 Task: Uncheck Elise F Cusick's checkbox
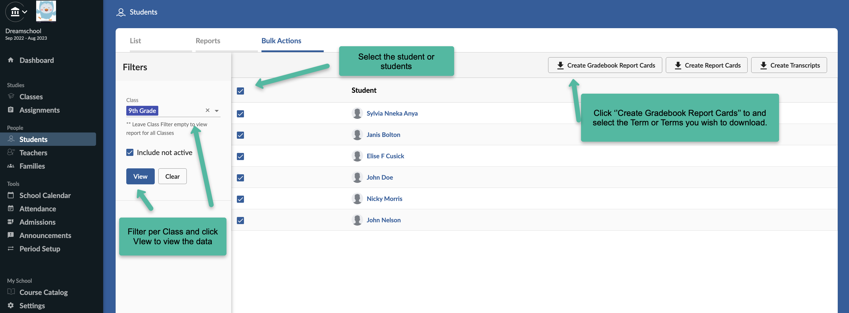240,156
